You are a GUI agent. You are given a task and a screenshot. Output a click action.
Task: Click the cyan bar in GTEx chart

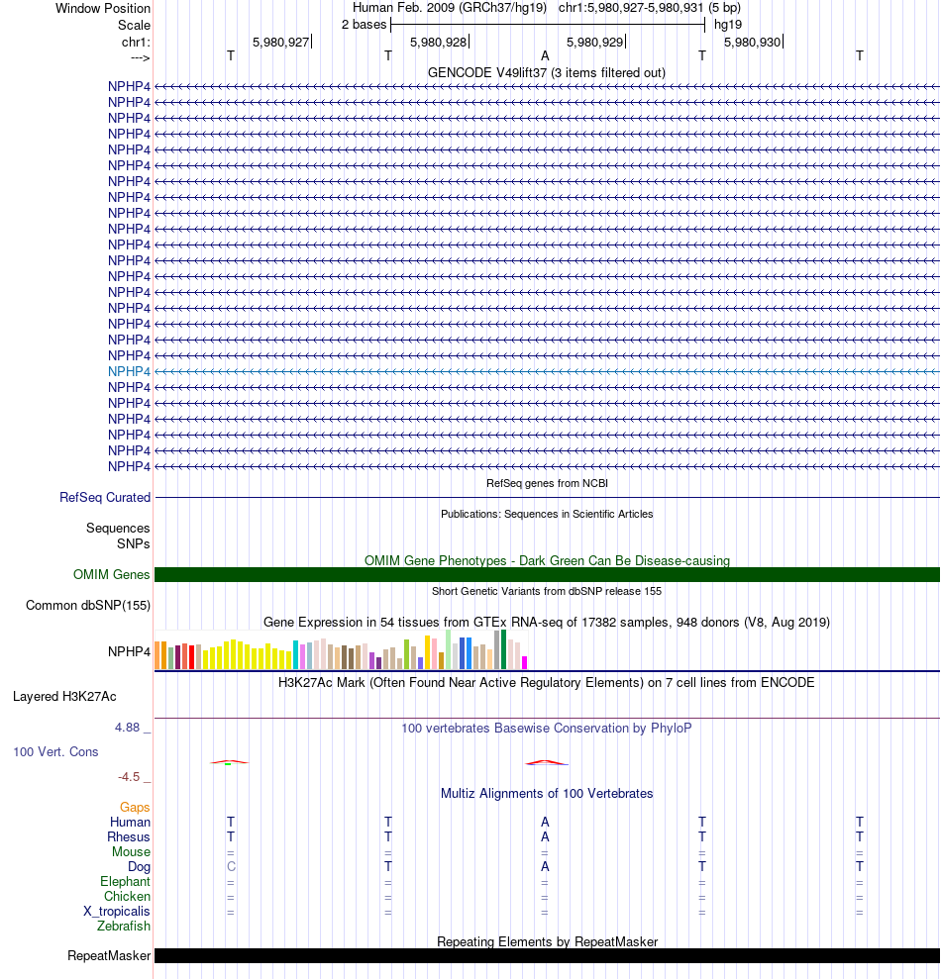point(295,655)
